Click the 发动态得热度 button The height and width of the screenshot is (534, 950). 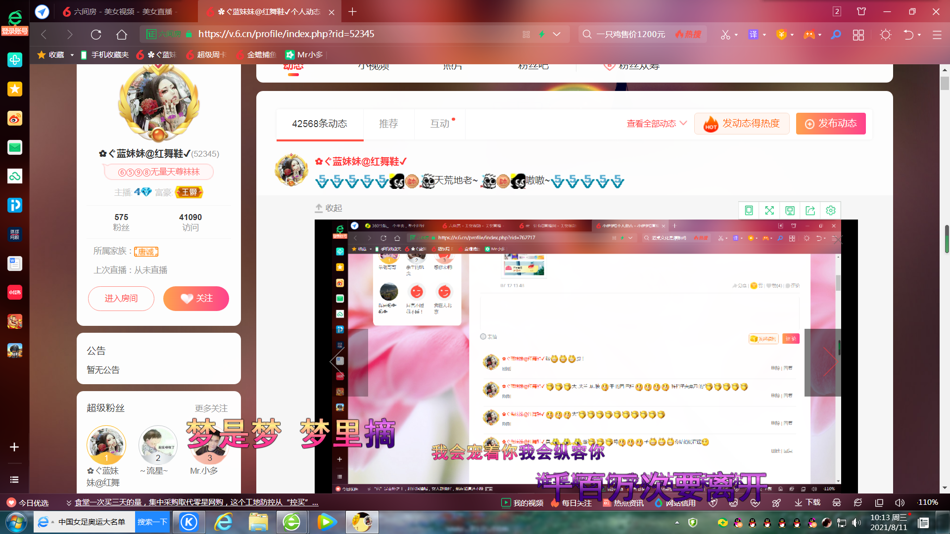click(742, 124)
